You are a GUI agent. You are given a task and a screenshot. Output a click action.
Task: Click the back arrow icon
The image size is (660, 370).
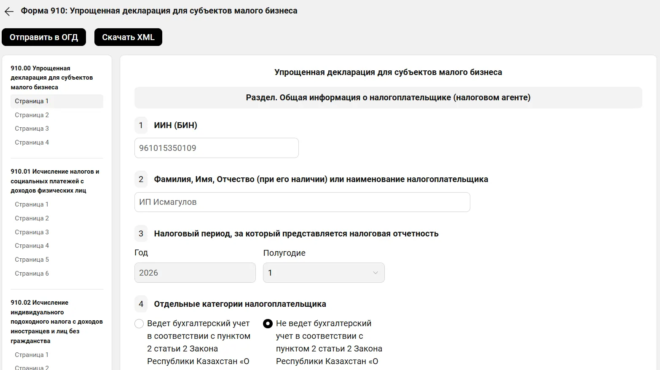point(9,12)
